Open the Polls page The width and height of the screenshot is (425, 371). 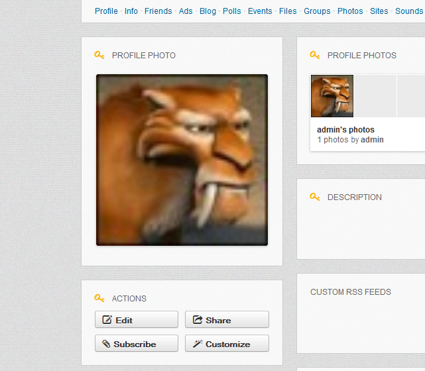coord(232,11)
